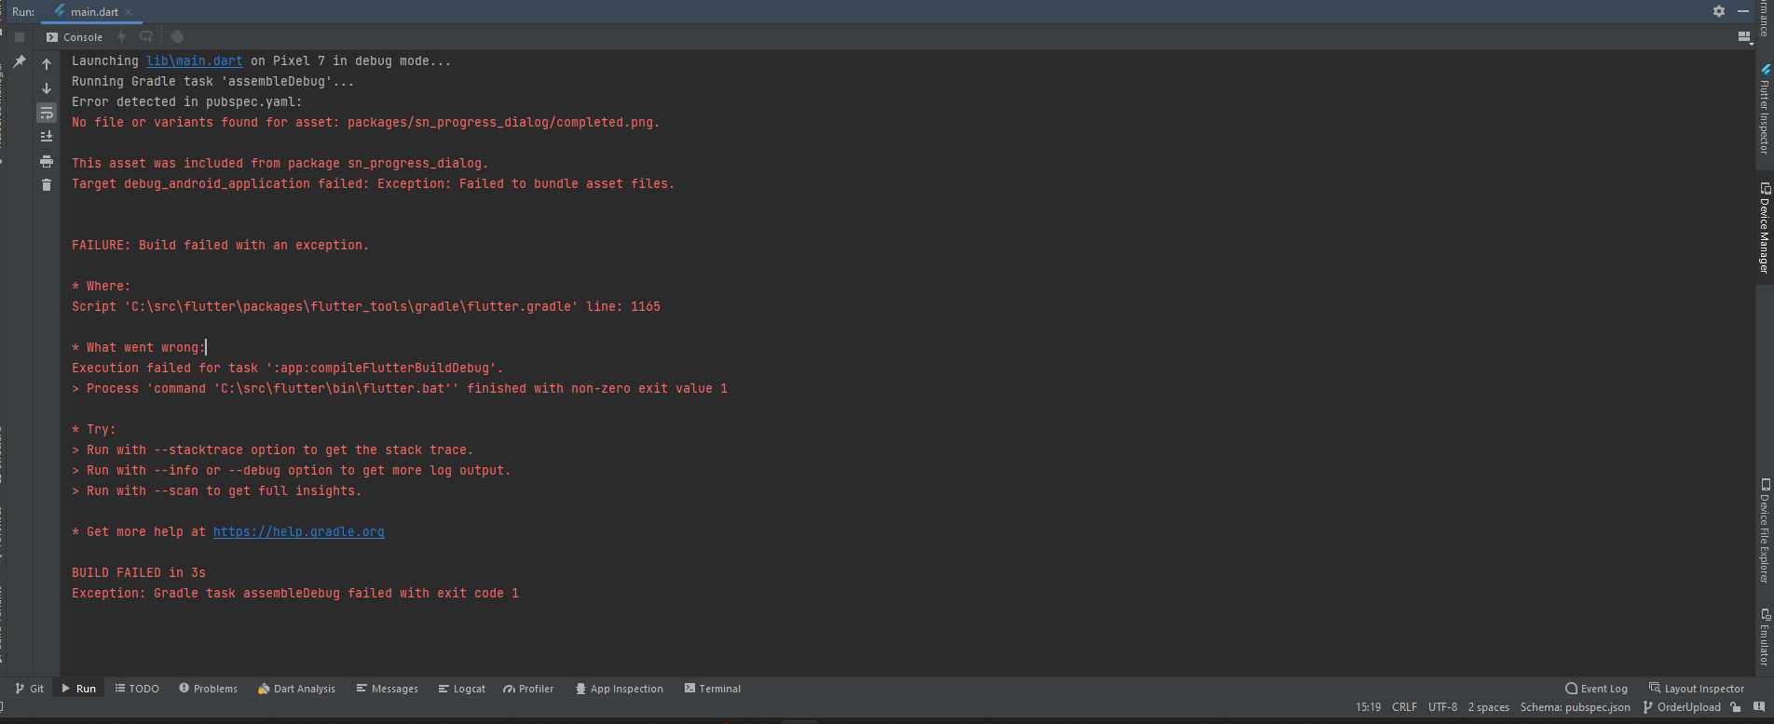Move up the stack trace with up arrow
This screenshot has width=1774, height=724.
(x=47, y=64)
